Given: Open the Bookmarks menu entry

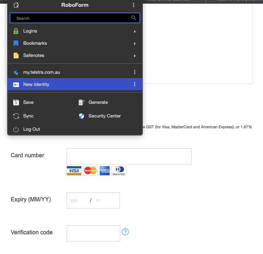Looking at the screenshot, I should [x=75, y=43].
